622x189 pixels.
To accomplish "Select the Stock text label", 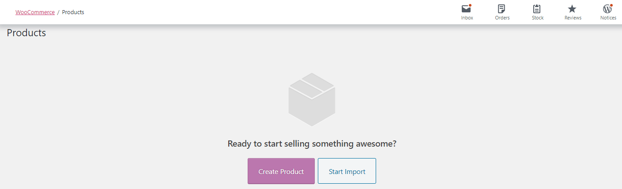I will pos(538,18).
